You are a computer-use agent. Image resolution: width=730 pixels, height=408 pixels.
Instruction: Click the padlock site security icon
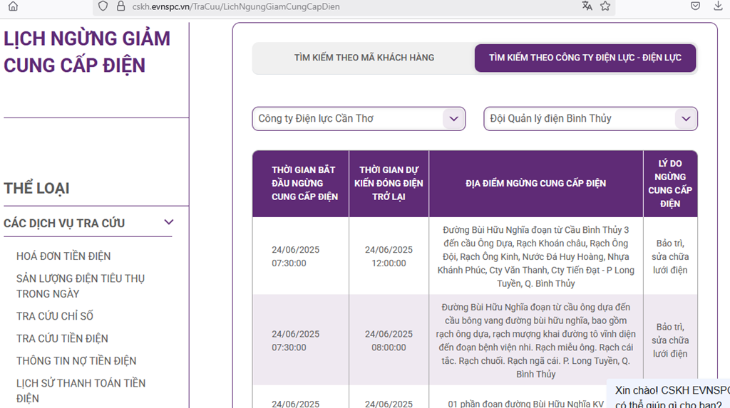tap(120, 6)
